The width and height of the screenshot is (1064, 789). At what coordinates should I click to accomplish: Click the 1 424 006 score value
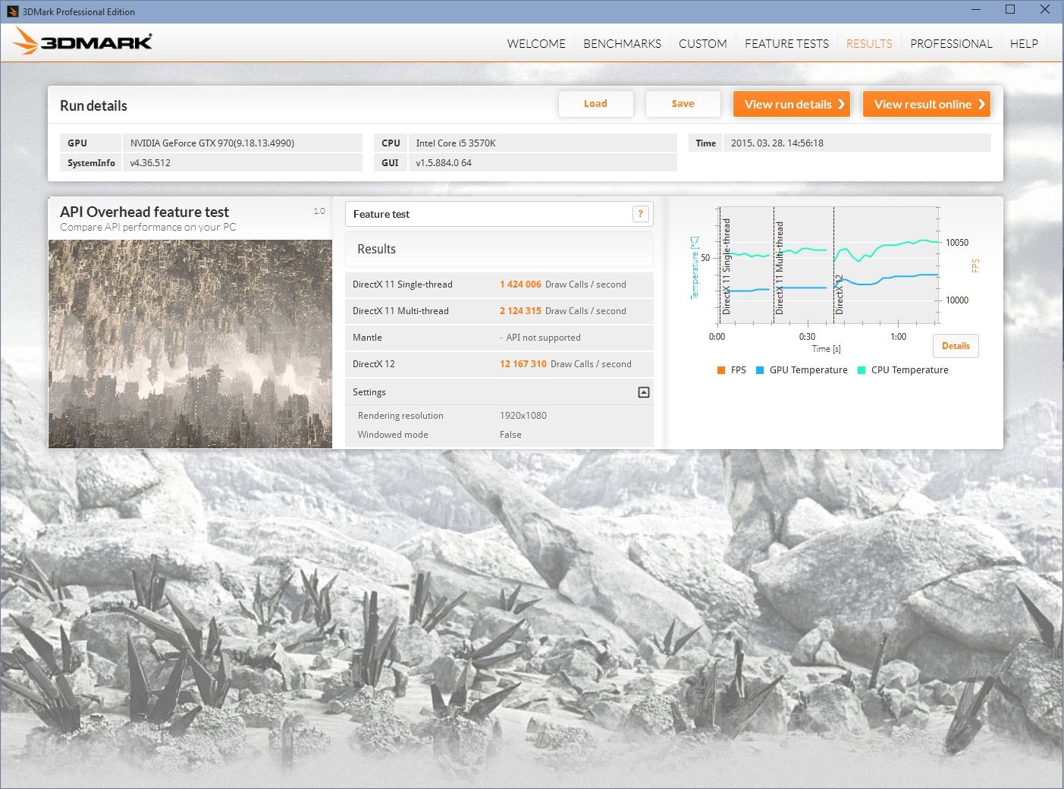click(520, 284)
